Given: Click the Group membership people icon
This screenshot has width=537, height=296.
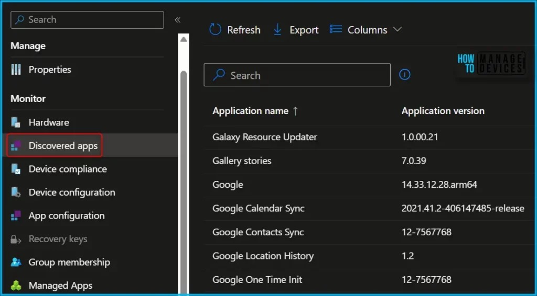Looking at the screenshot, I should [16, 262].
